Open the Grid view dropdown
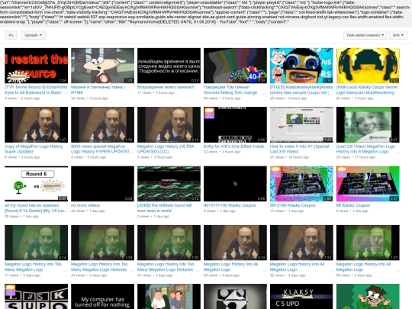The width and height of the screenshot is (412, 309). (398, 35)
